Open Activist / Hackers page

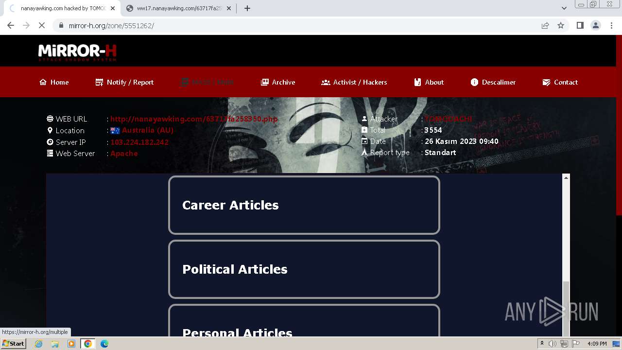[x=354, y=82]
